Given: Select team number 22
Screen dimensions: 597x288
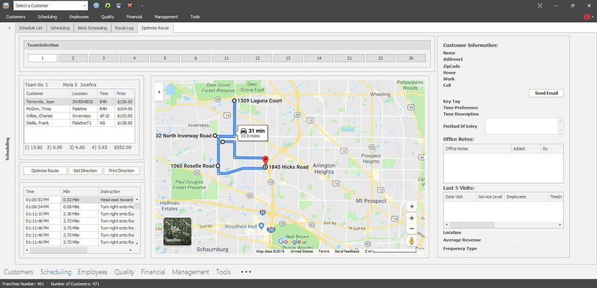Looking at the screenshot, I should click(380, 58).
